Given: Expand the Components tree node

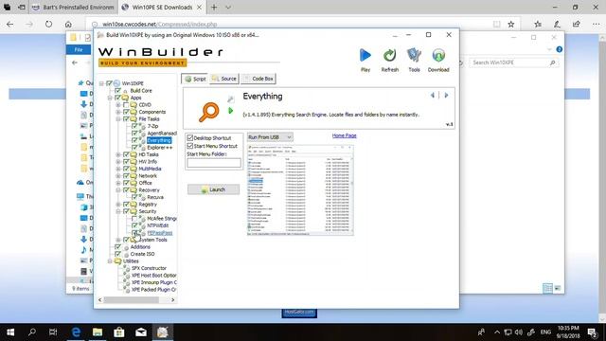Looking at the screenshot, I should [118, 112].
